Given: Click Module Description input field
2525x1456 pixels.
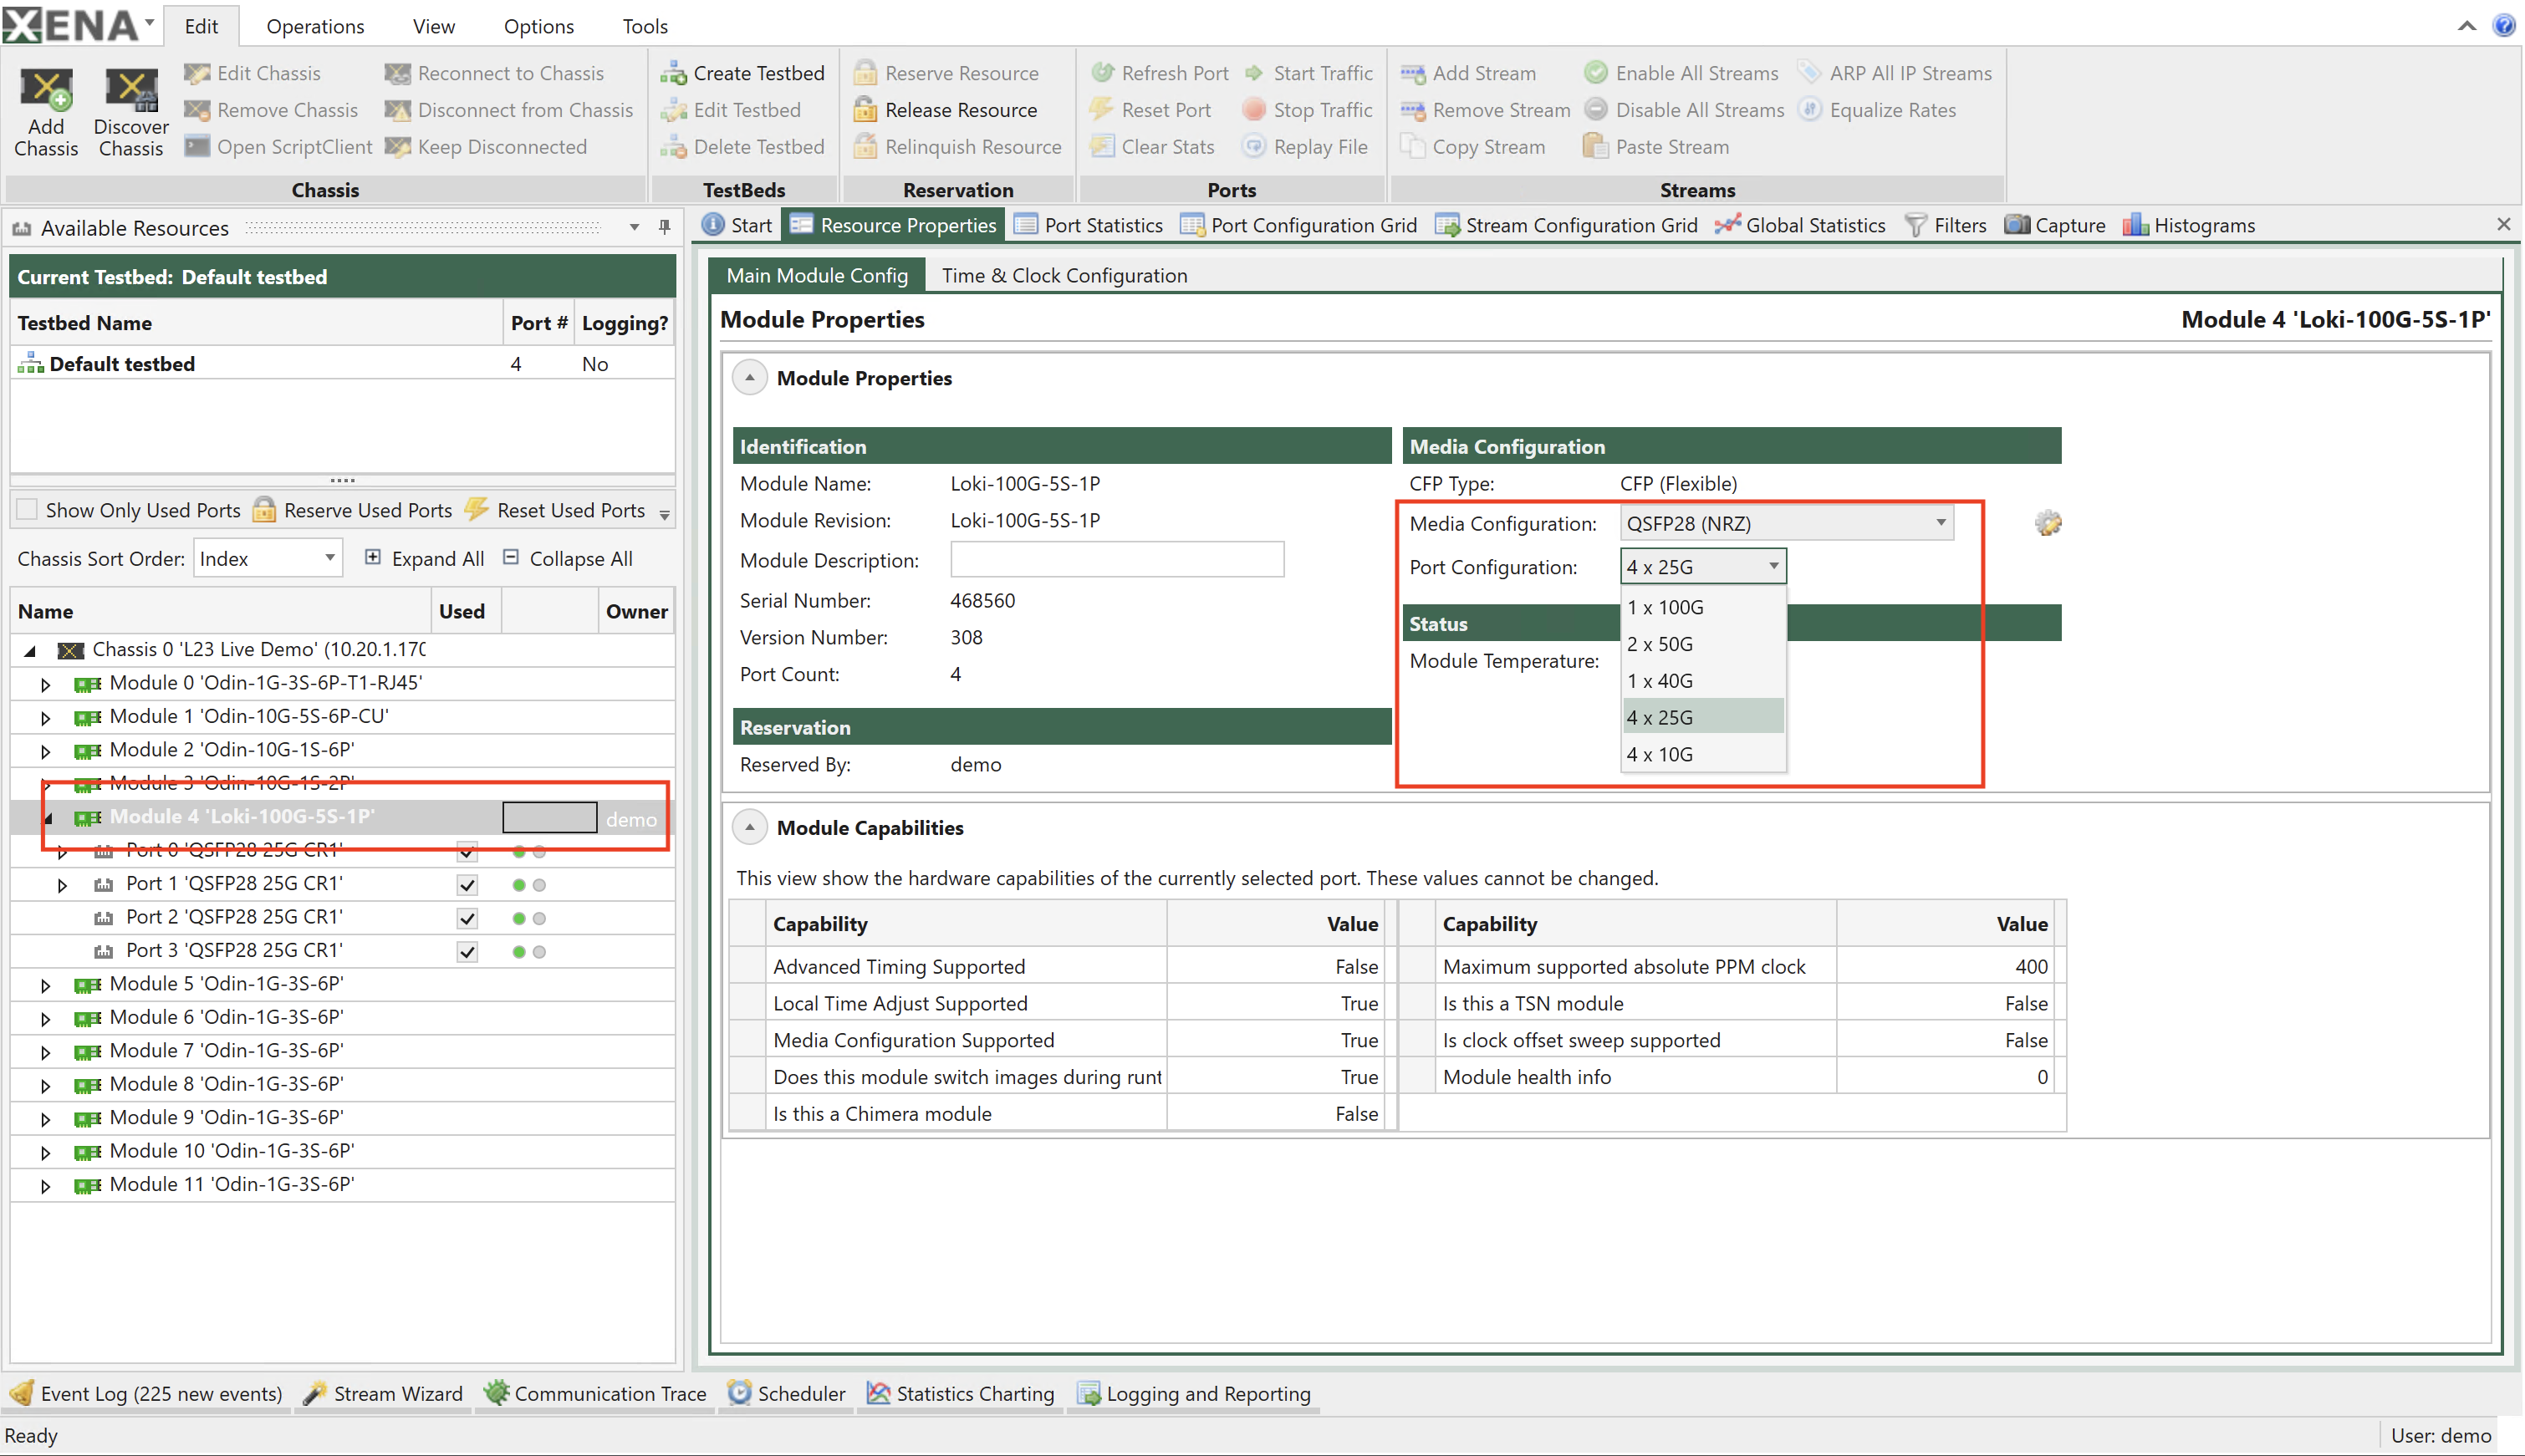Looking at the screenshot, I should pos(1117,560).
